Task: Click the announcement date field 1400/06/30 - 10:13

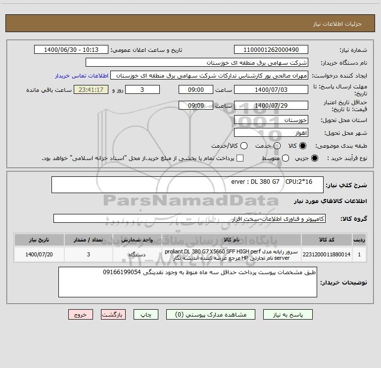Action: point(71,50)
